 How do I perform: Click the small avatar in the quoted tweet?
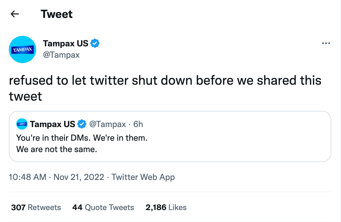[22, 124]
